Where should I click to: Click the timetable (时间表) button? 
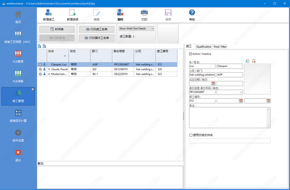[57, 29]
